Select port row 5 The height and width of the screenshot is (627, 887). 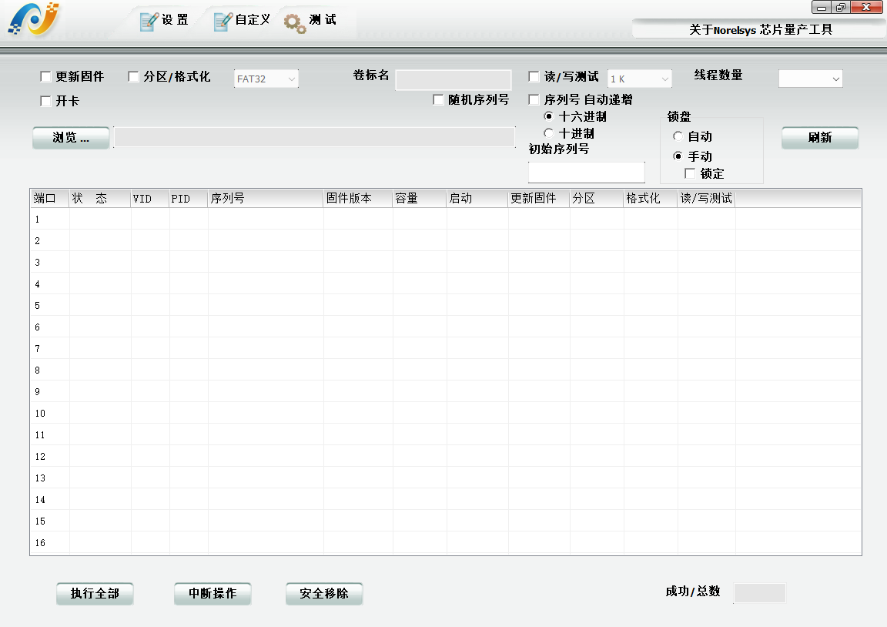pyautogui.click(x=446, y=305)
